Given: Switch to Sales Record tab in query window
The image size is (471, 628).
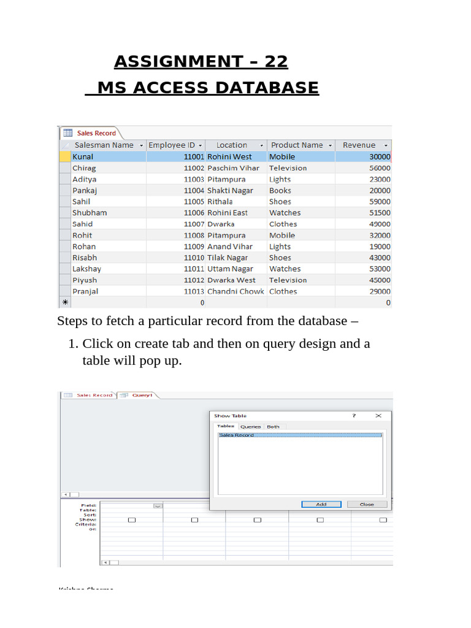Looking at the screenshot, I should point(88,396).
